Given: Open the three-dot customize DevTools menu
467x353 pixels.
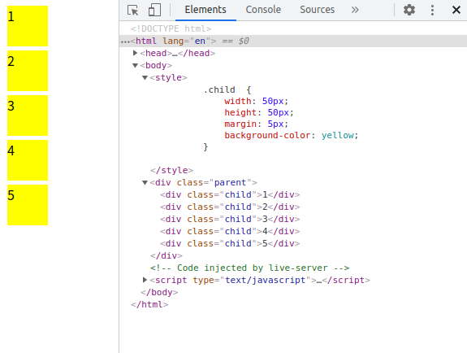Looking at the screenshot, I should [x=432, y=10].
